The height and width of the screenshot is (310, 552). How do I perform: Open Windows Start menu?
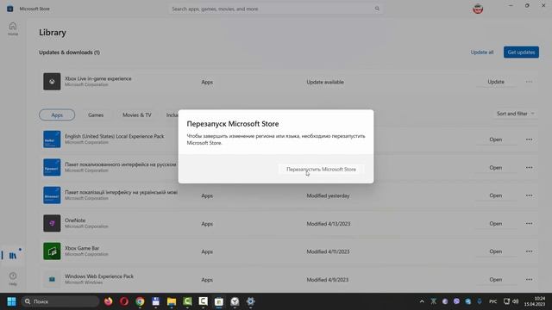[11, 301]
